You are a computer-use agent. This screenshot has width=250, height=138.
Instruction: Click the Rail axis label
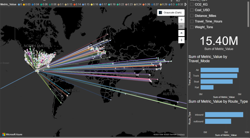pyautogui.click(x=197, y=87)
